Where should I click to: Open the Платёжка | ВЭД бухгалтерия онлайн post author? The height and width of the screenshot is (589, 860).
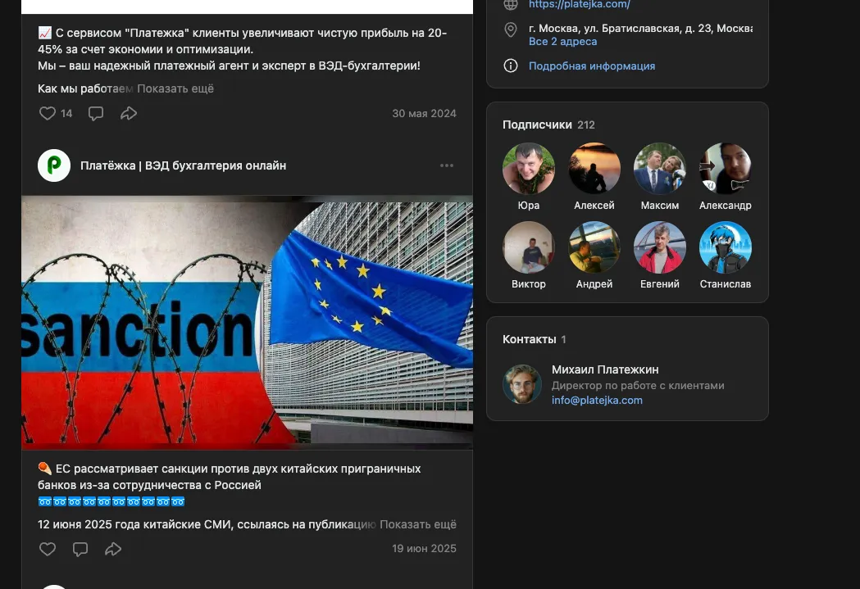[x=183, y=165]
